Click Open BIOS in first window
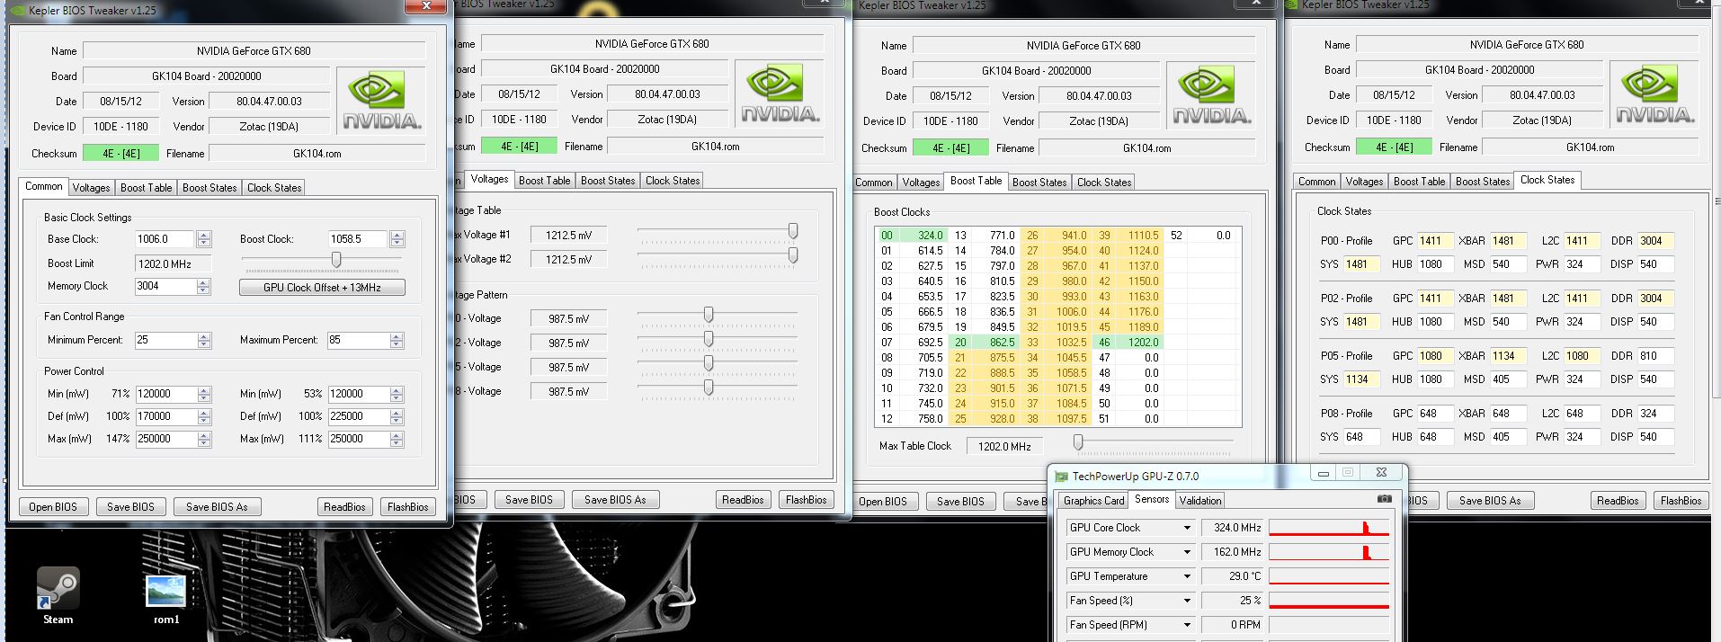 [x=53, y=507]
